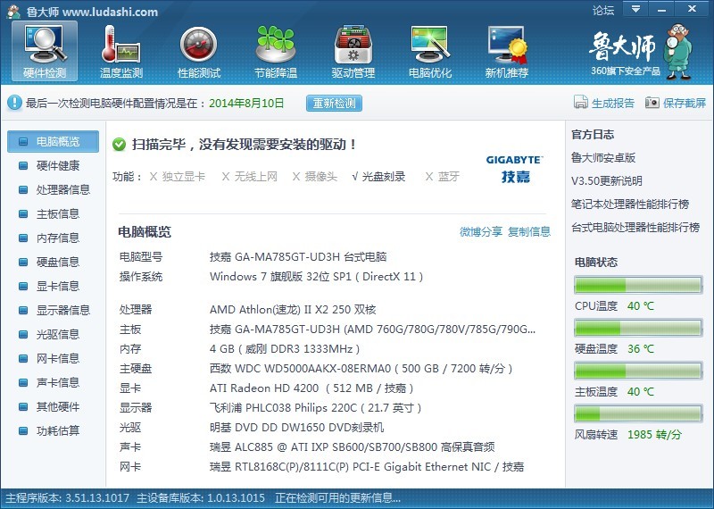Click the blue exclamation info icon

coord(14,103)
